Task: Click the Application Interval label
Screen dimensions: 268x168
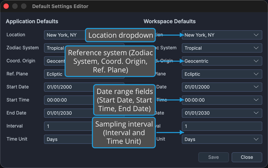Action: (15, 126)
